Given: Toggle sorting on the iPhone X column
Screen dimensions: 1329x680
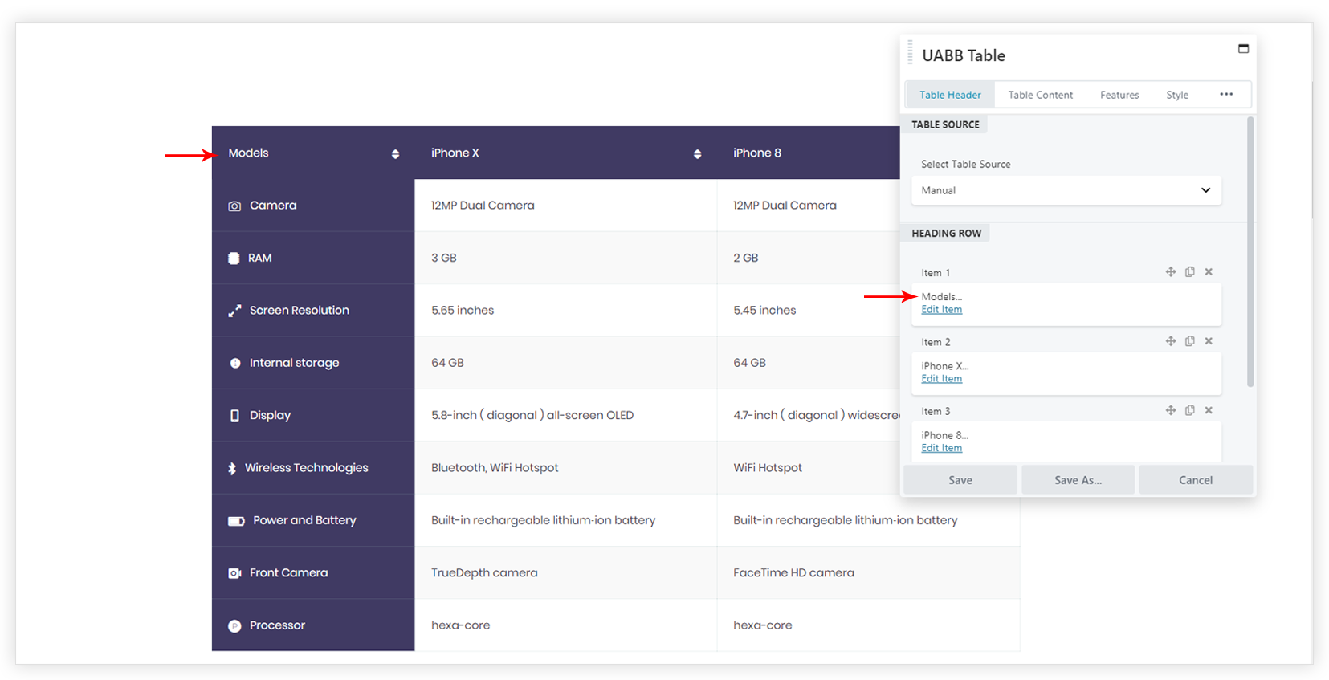Looking at the screenshot, I should tap(697, 154).
